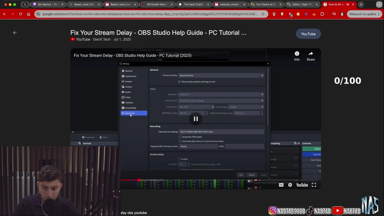Close the Marlon - Twitch tab

pyautogui.click(x=62, y=4)
